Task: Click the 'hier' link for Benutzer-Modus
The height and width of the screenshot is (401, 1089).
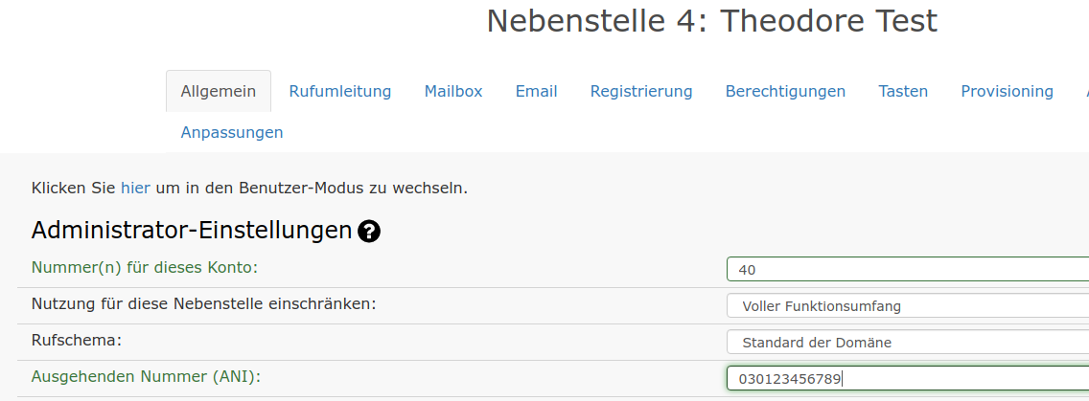Action: click(x=135, y=189)
